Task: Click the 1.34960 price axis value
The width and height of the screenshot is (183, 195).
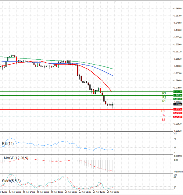Action: [x=178, y=23]
